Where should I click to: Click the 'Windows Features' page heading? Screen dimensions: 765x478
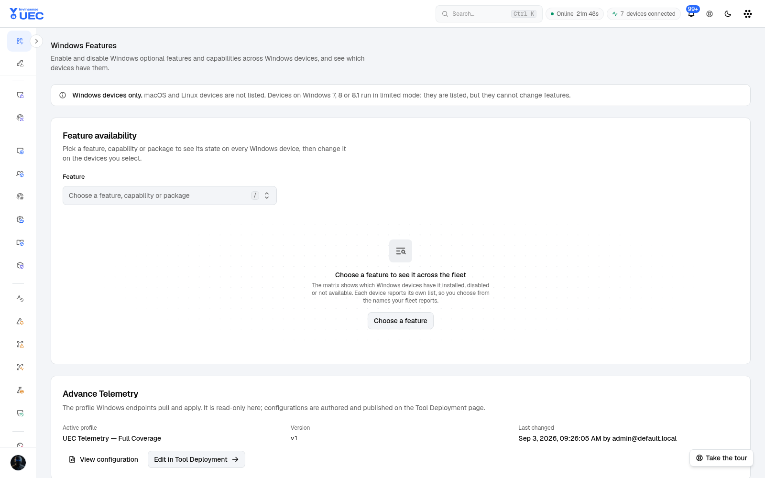pyautogui.click(x=84, y=45)
